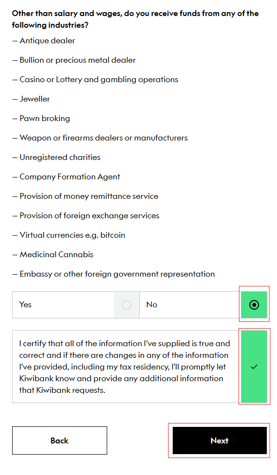The image size is (277, 475).
Task: Click 'Weapon or firearms dealers or manufacturers'
Action: pyautogui.click(x=100, y=138)
